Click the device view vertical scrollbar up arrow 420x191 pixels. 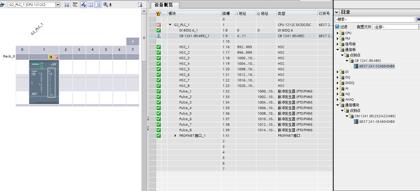144,11
